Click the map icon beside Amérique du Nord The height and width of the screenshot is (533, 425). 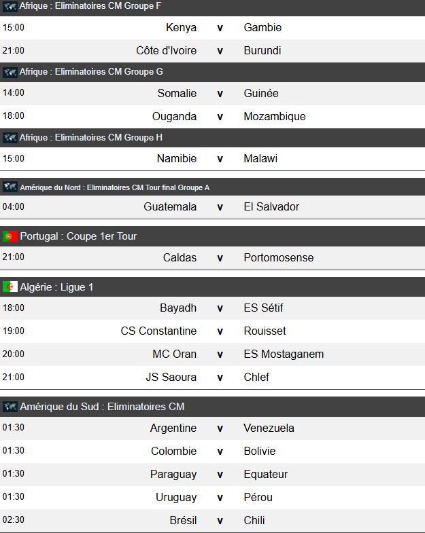click(10, 187)
